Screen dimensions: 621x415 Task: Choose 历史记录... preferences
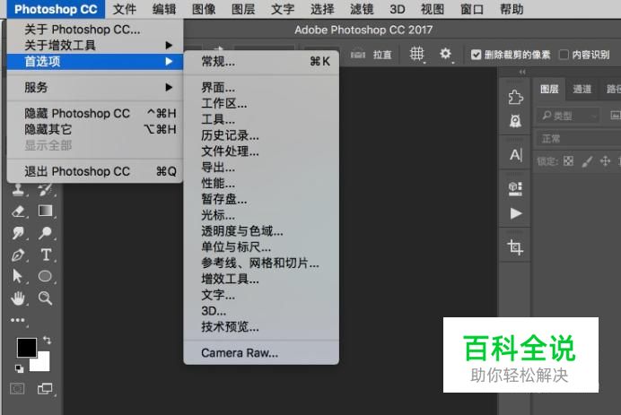coord(261,135)
